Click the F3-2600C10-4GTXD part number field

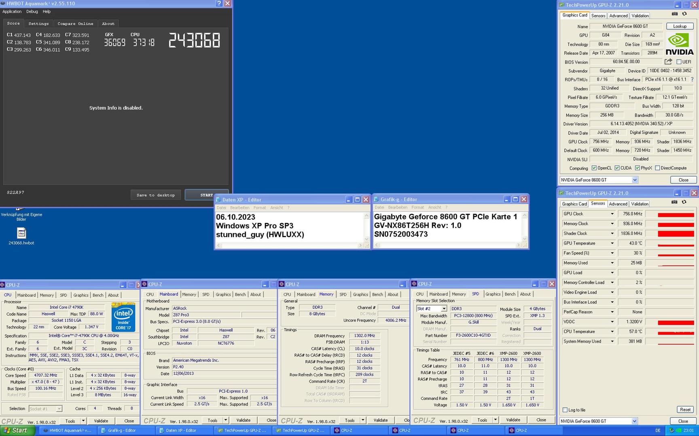pos(473,335)
